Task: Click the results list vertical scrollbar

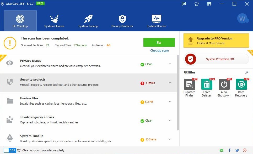Action: point(178,92)
